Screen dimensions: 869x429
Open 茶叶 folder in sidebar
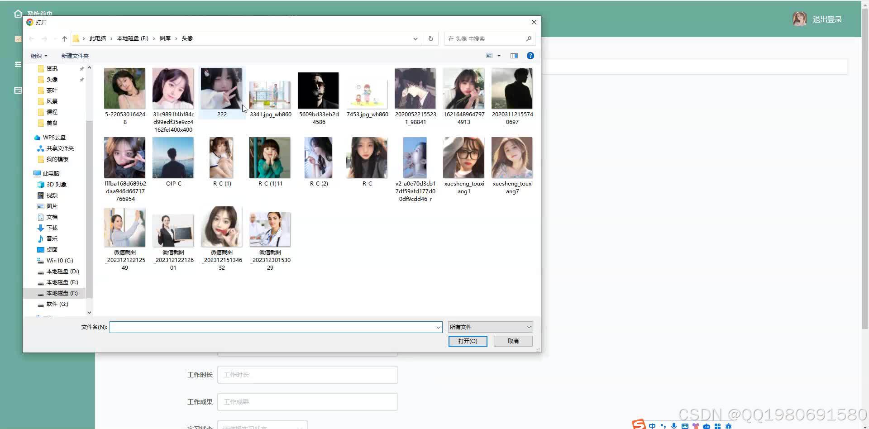pyautogui.click(x=52, y=91)
